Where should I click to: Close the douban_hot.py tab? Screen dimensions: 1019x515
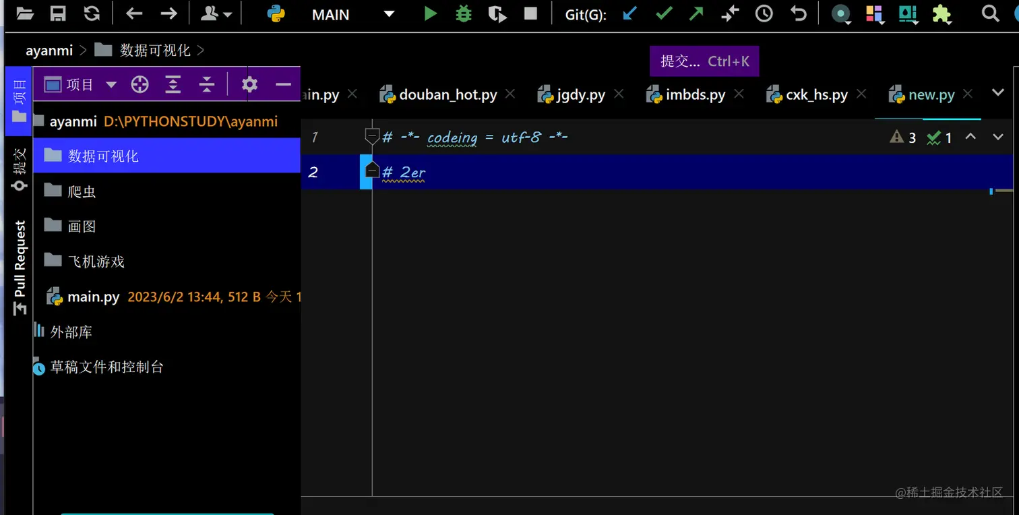[510, 94]
